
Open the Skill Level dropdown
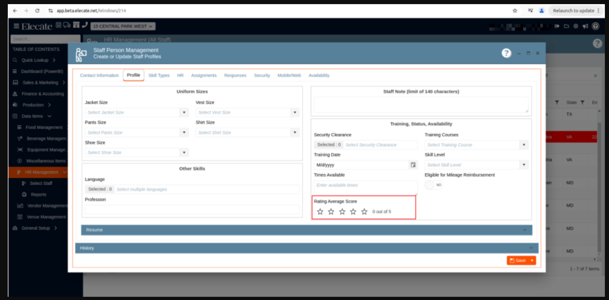524,165
